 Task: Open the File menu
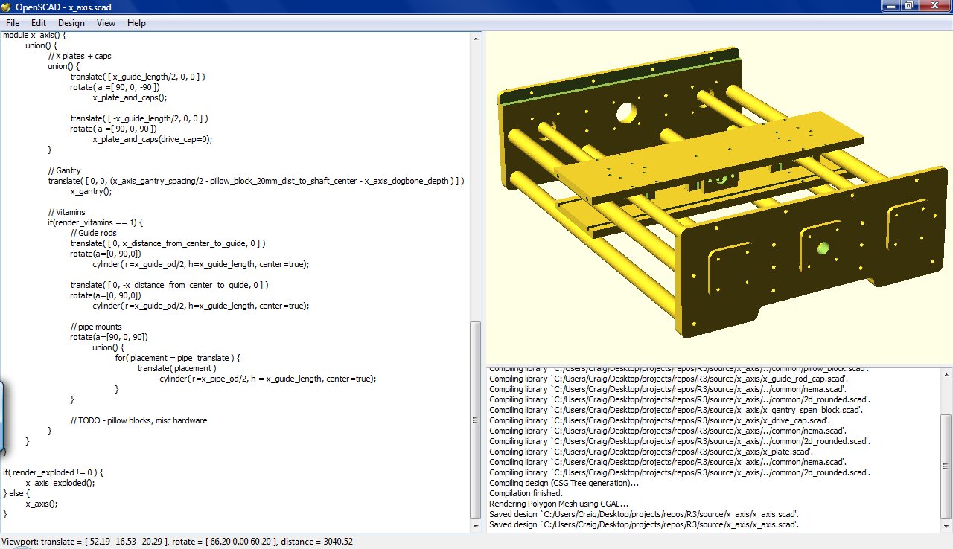click(x=12, y=23)
